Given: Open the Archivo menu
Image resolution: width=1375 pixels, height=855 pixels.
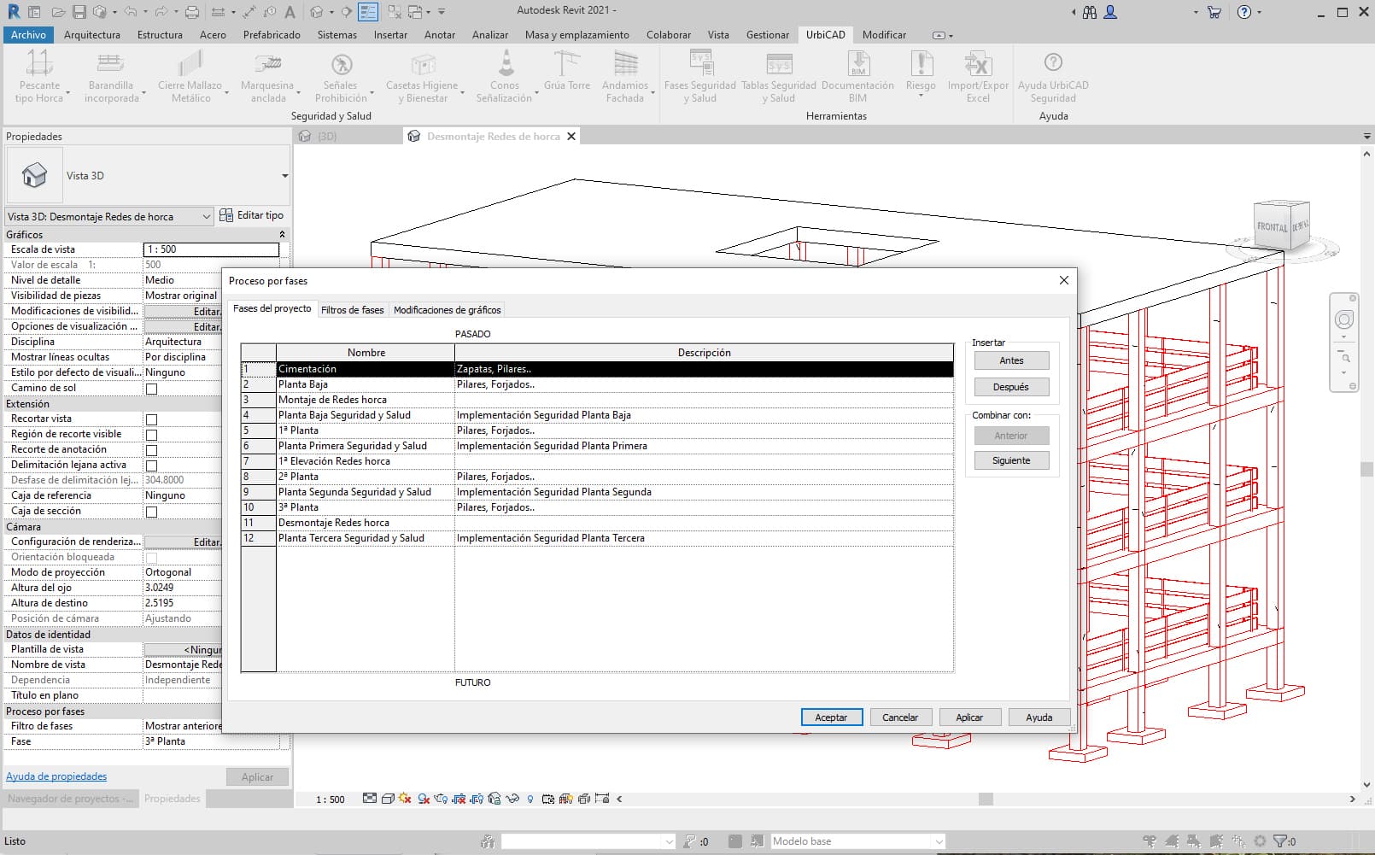Looking at the screenshot, I should click(x=28, y=35).
